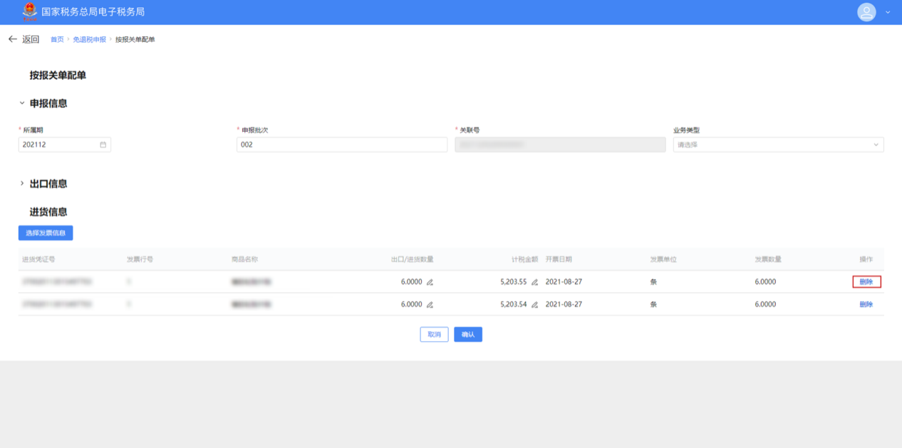Expand the user menu arrow at top right
Image resolution: width=902 pixels, height=448 pixels.
888,13
